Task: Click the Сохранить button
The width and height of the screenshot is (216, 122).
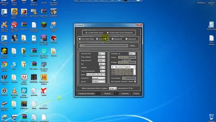Action: coord(125,94)
